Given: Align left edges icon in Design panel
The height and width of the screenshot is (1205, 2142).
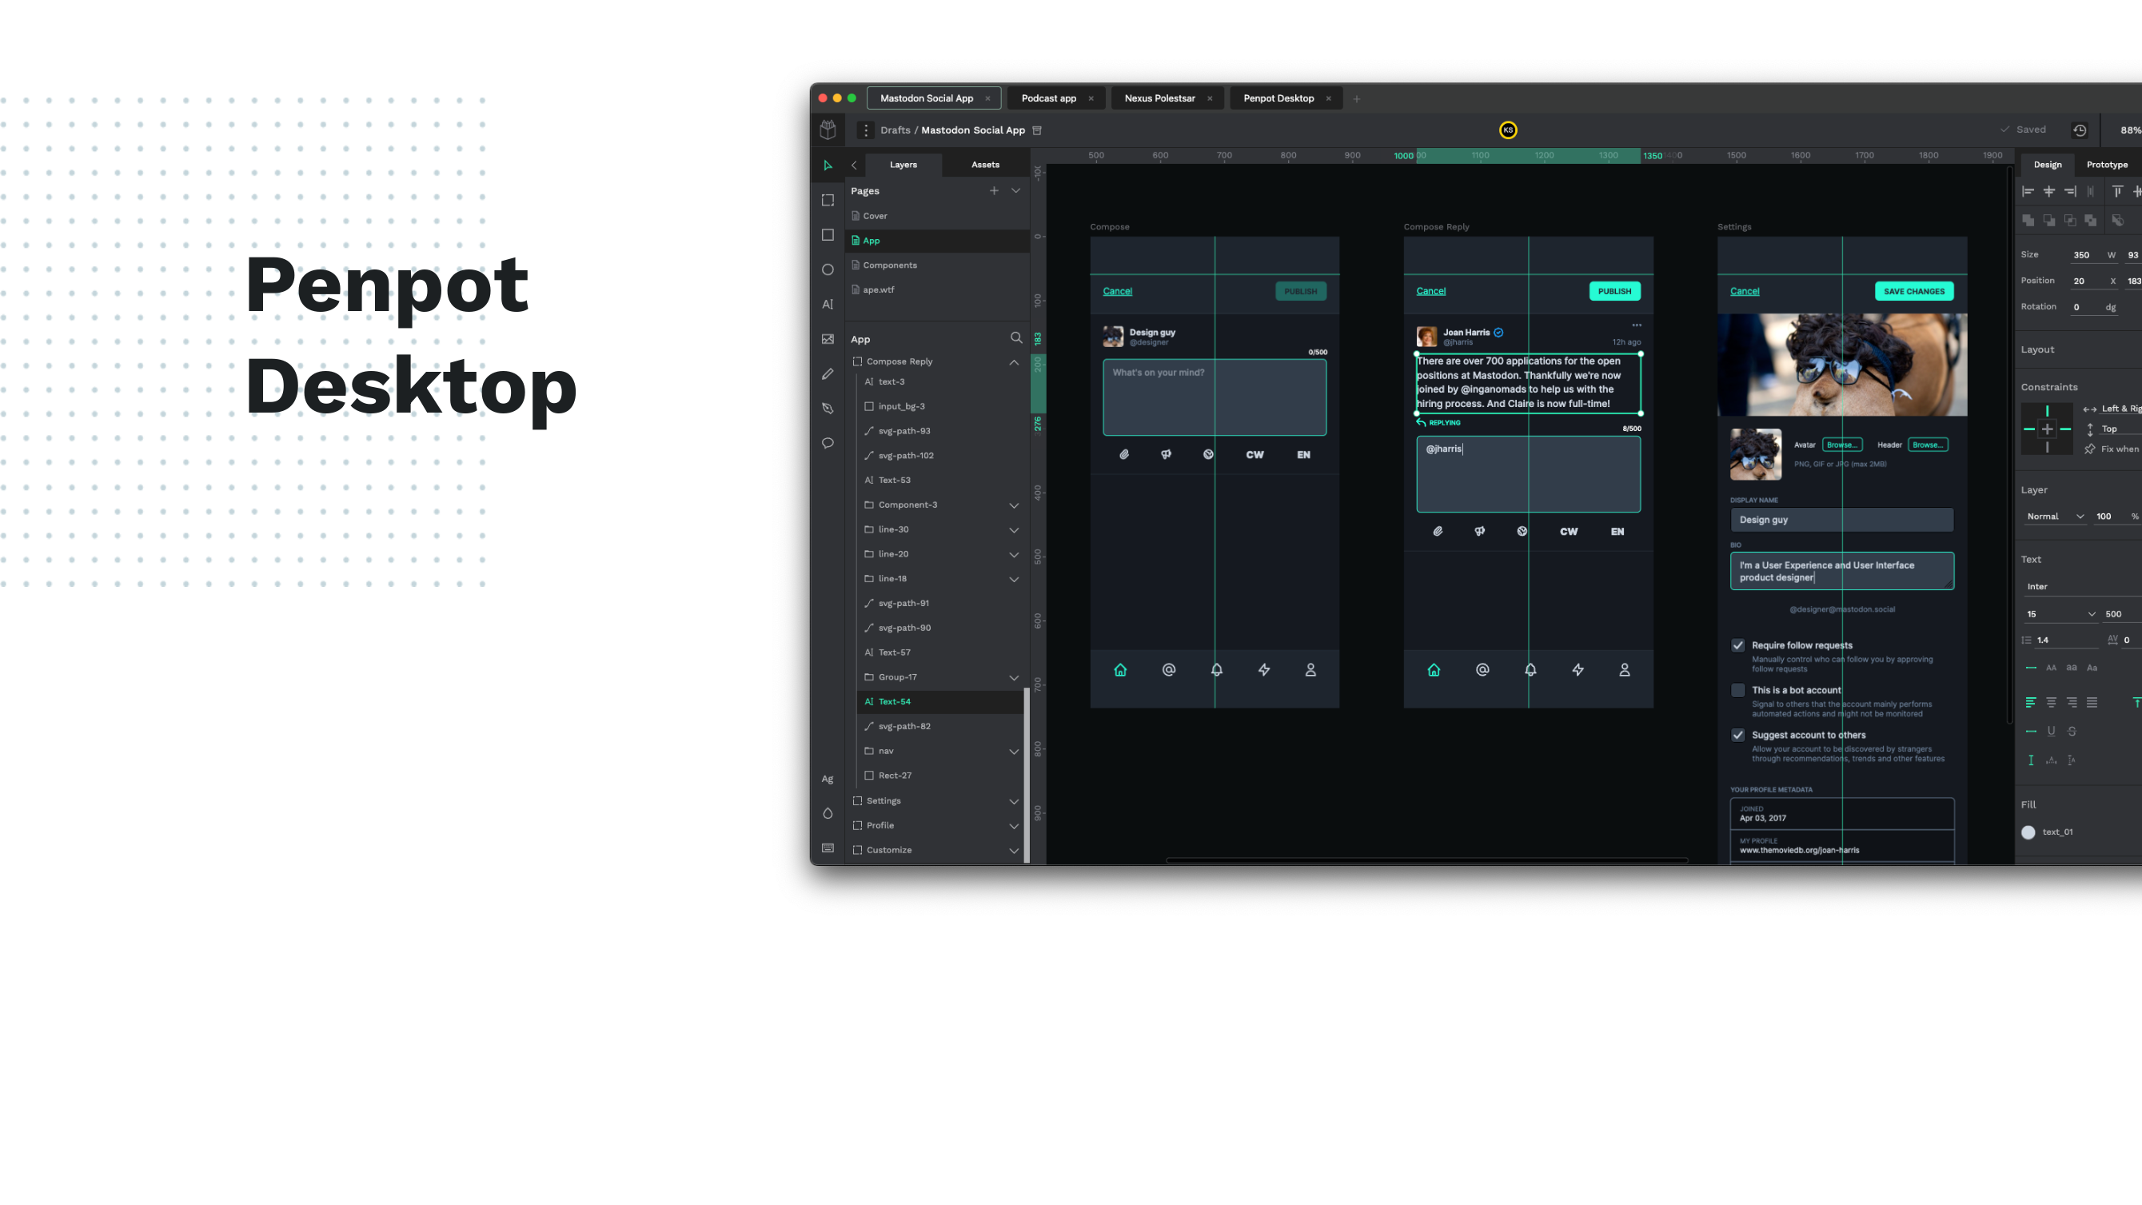Looking at the screenshot, I should [x=2028, y=191].
